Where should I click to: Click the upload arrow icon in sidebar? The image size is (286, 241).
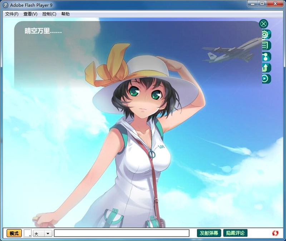click(266, 68)
